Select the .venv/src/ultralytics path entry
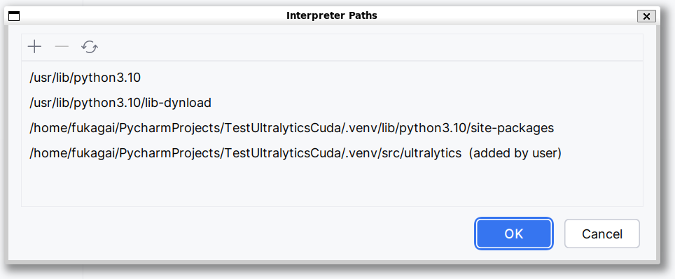 [332, 153]
